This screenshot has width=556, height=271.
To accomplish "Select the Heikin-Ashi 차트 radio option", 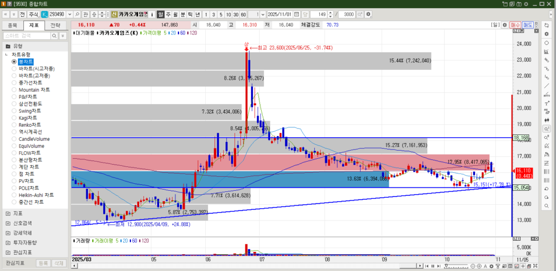I will (36, 195).
